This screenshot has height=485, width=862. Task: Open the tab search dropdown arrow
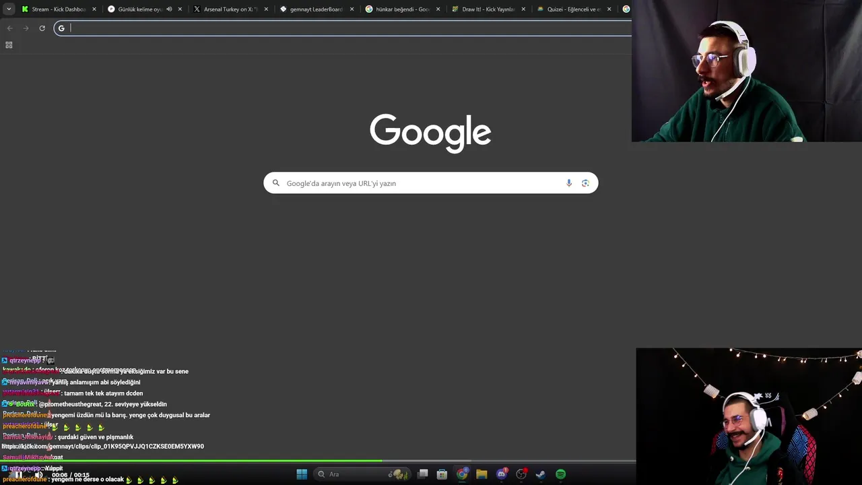(9, 9)
